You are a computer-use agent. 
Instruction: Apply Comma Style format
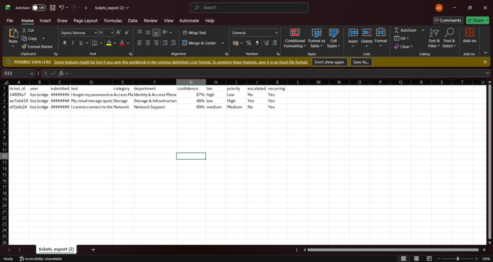[x=257, y=43]
